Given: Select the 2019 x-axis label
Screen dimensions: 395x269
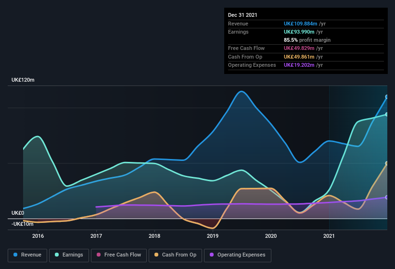Looking at the screenshot, I should (213, 236).
